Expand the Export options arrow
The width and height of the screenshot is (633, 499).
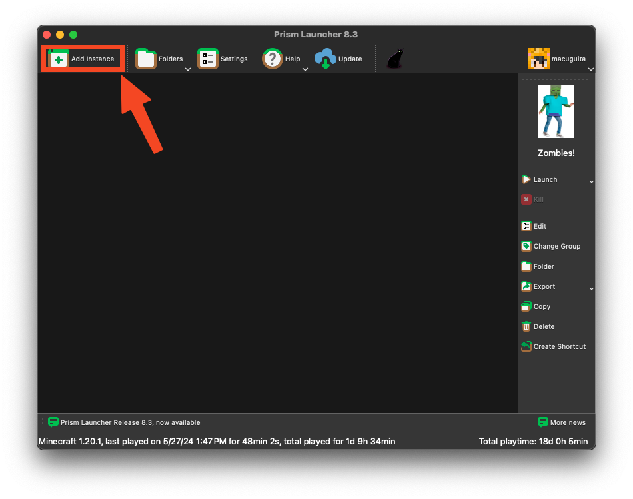tap(591, 288)
